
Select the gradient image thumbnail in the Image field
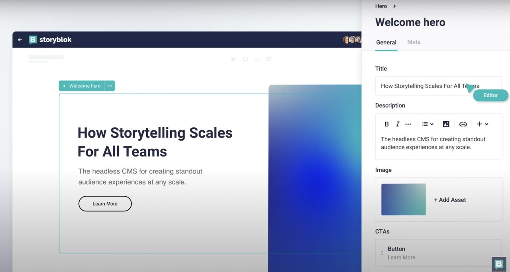(x=404, y=199)
